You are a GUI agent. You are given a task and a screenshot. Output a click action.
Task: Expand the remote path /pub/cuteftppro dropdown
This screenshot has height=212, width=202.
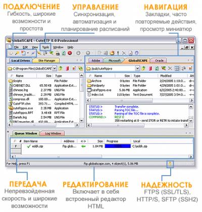coord(137,68)
